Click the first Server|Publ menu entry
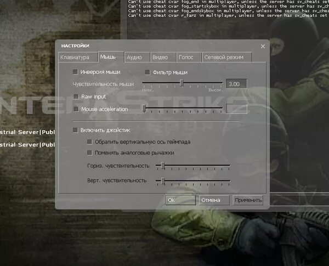329x266 pixels. (x=27, y=132)
